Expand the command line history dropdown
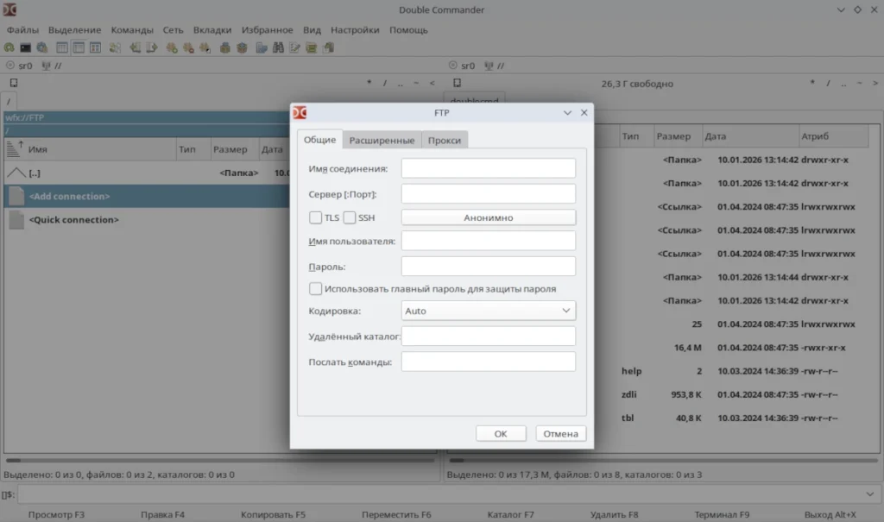 click(x=870, y=494)
